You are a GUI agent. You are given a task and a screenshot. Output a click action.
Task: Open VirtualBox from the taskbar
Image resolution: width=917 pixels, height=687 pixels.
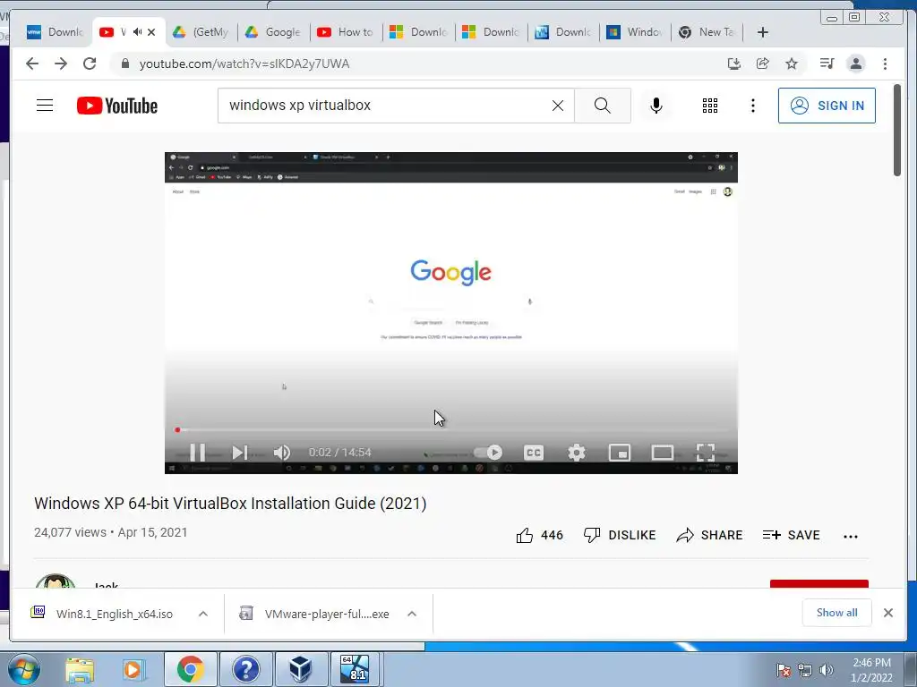coord(300,669)
